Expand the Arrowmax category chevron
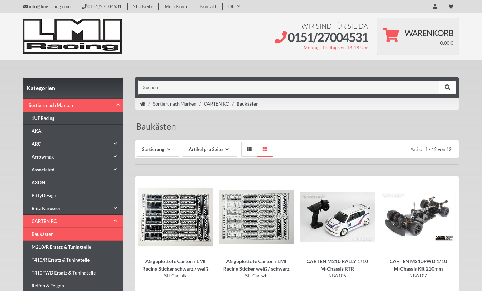 click(115, 156)
